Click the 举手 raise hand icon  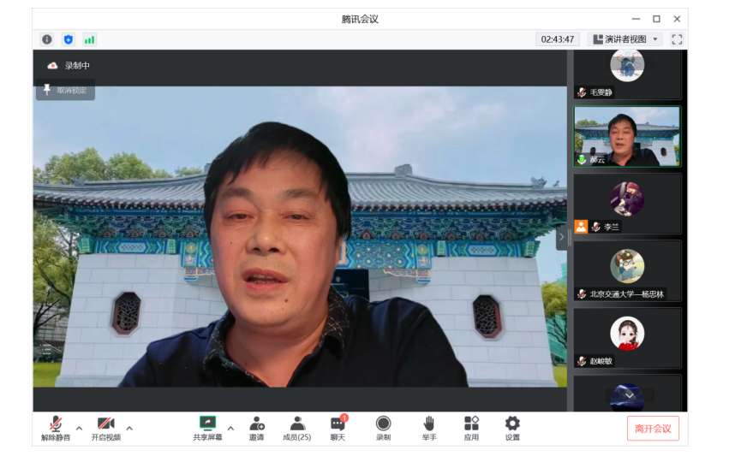pos(428,428)
